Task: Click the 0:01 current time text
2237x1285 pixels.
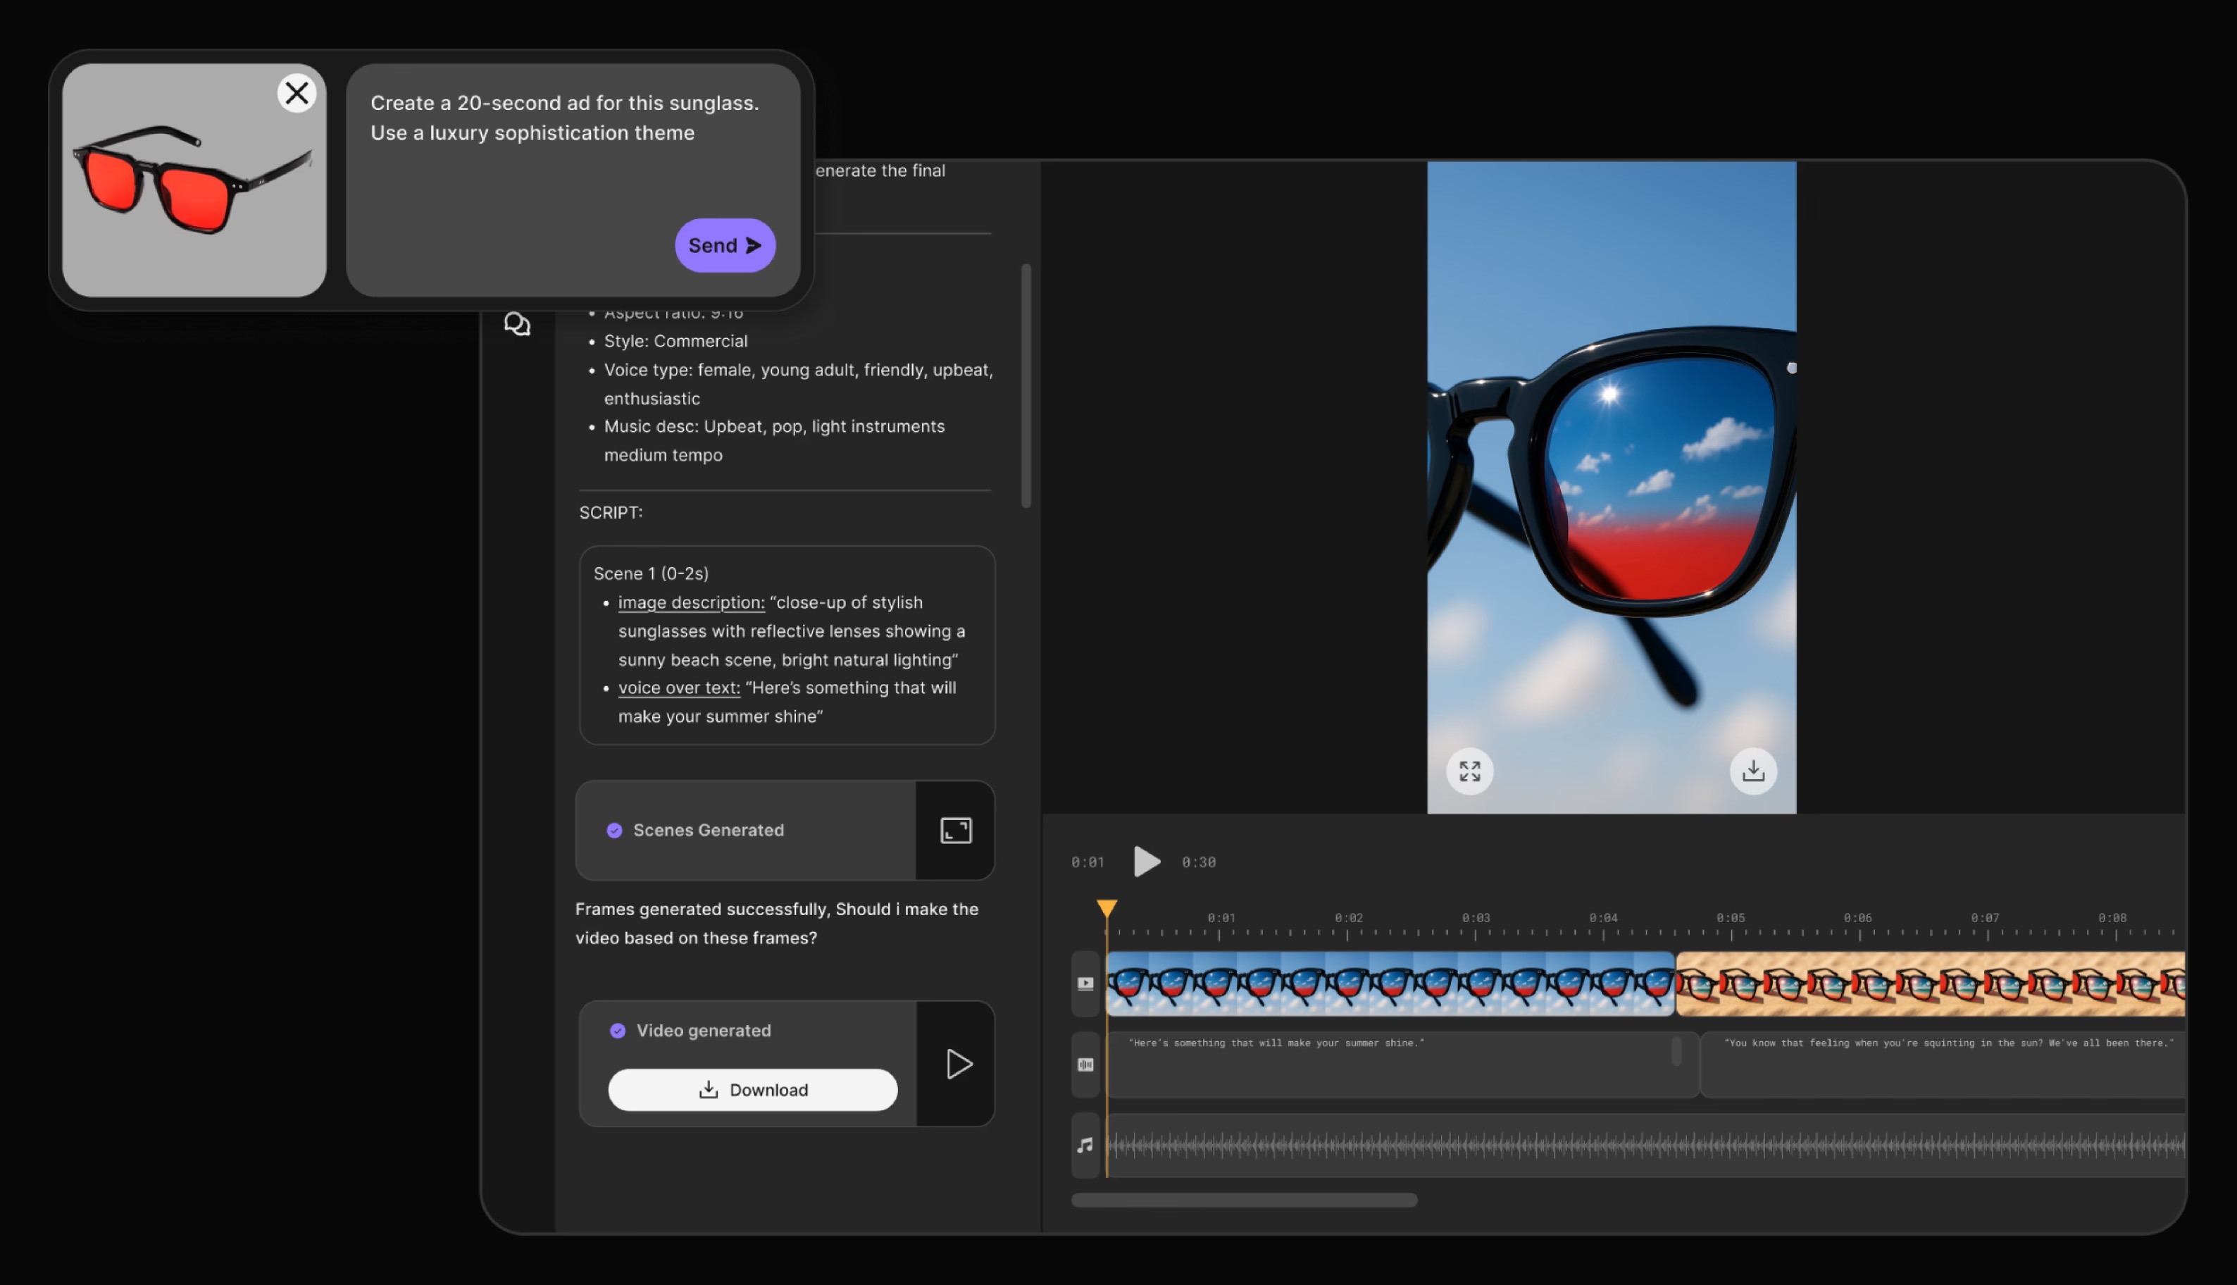Action: click(1087, 862)
